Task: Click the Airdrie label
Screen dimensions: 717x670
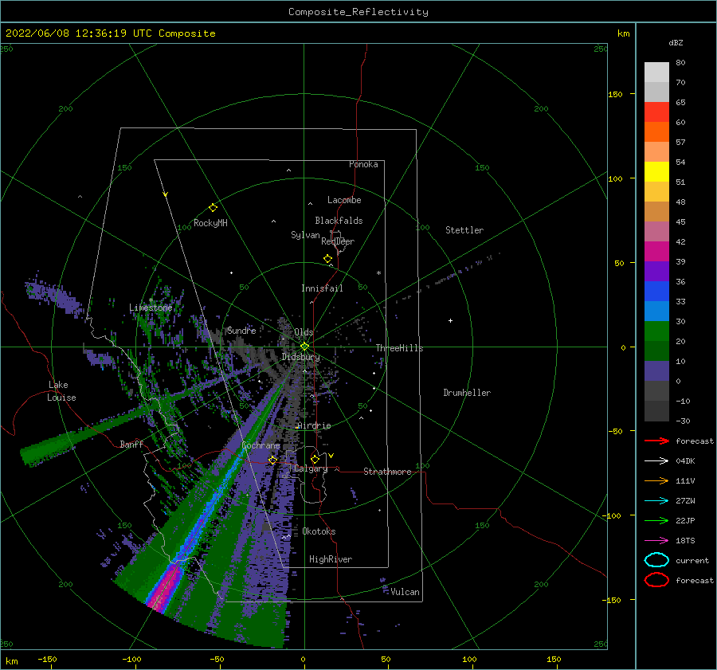Action: point(314,425)
